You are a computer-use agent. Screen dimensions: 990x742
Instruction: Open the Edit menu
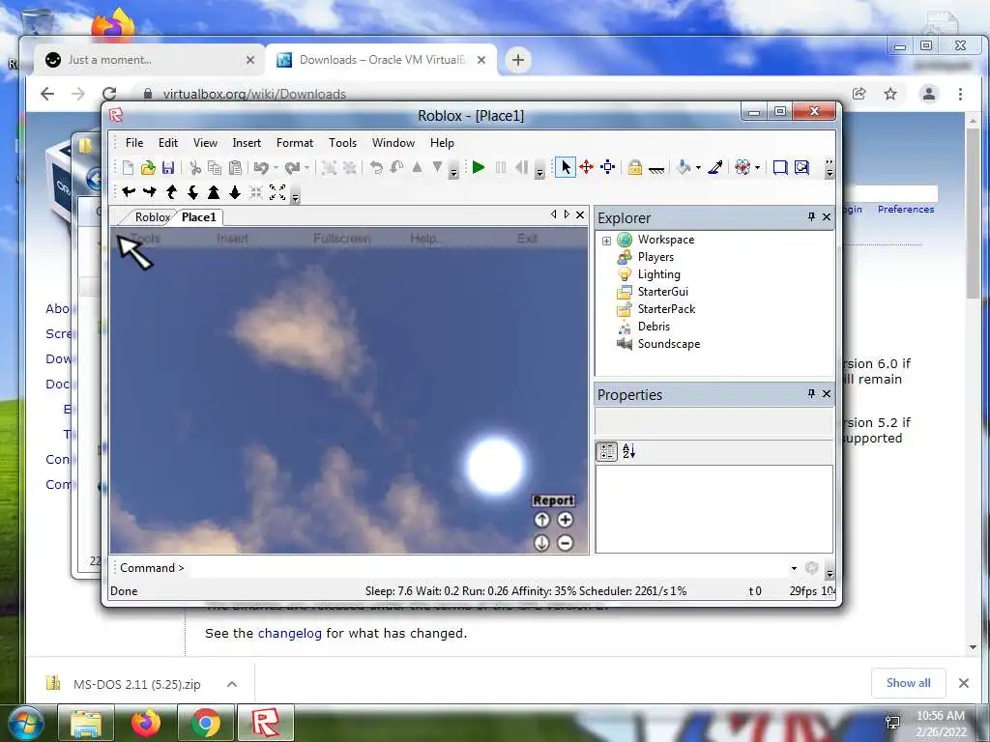[x=168, y=143]
